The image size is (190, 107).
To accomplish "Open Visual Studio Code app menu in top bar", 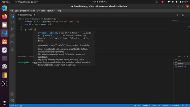I will 26,2.
